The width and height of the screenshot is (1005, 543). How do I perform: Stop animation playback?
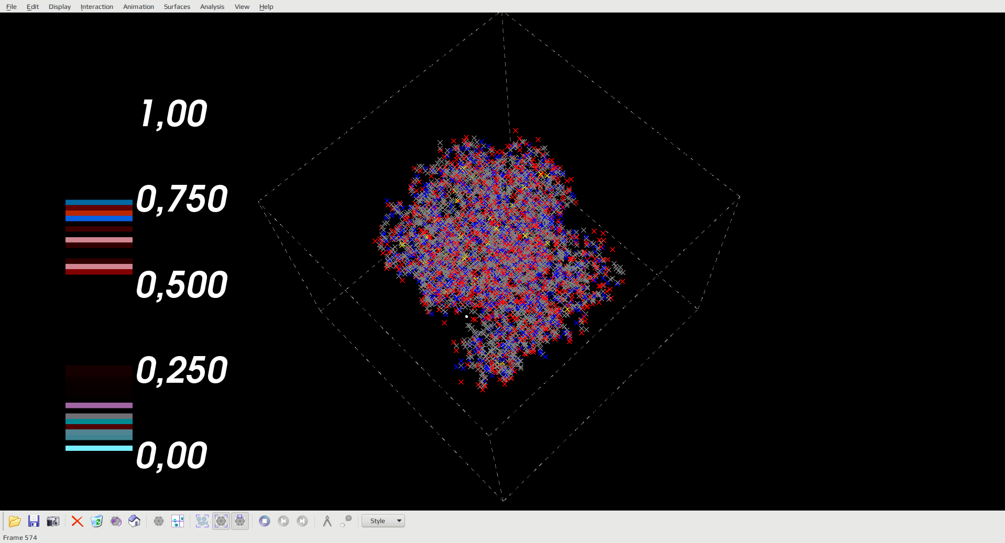click(x=265, y=521)
